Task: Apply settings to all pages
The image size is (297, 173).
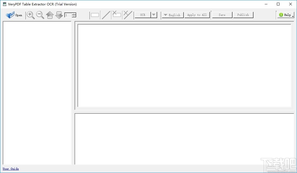Action: (197, 15)
